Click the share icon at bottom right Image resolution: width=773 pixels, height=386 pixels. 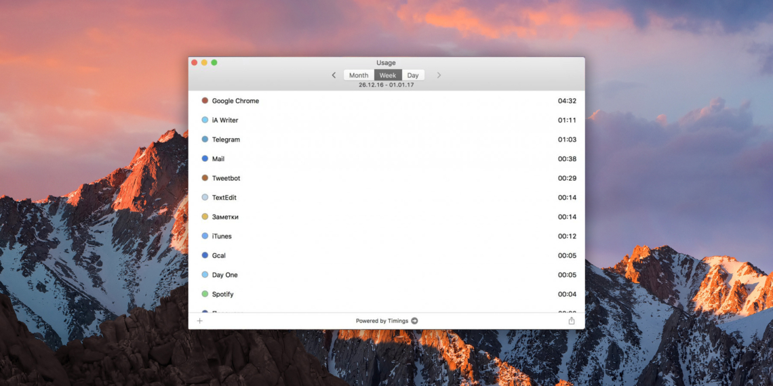click(572, 321)
